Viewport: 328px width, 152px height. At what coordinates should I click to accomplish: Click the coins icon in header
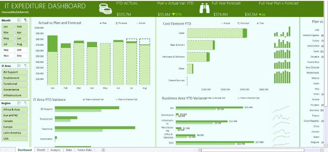[105, 9]
